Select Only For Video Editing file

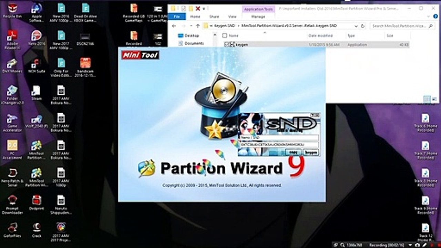click(x=61, y=68)
